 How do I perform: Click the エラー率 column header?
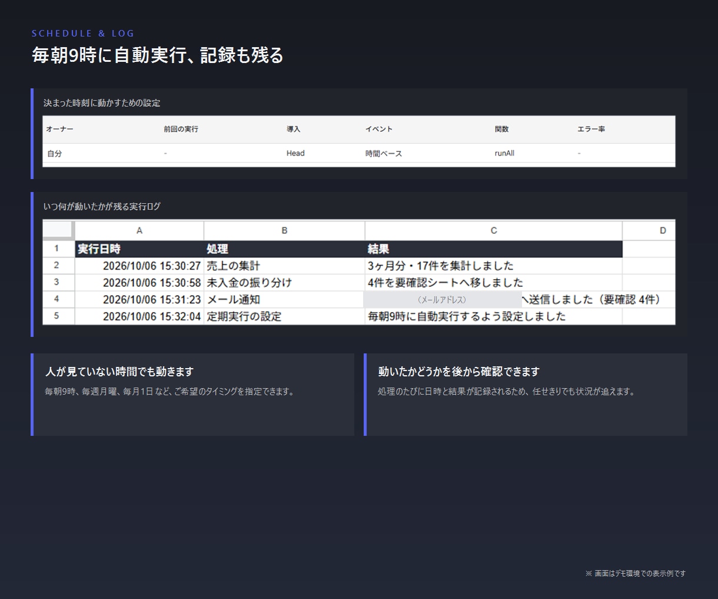click(591, 129)
